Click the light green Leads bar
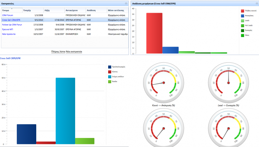 (187, 52)
